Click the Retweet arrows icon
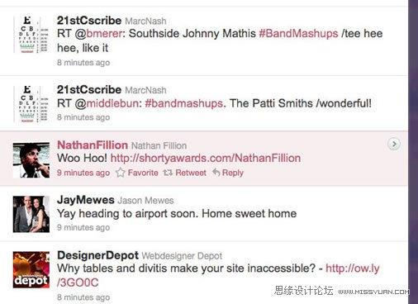This screenshot has width=418, height=304. pos(168,173)
